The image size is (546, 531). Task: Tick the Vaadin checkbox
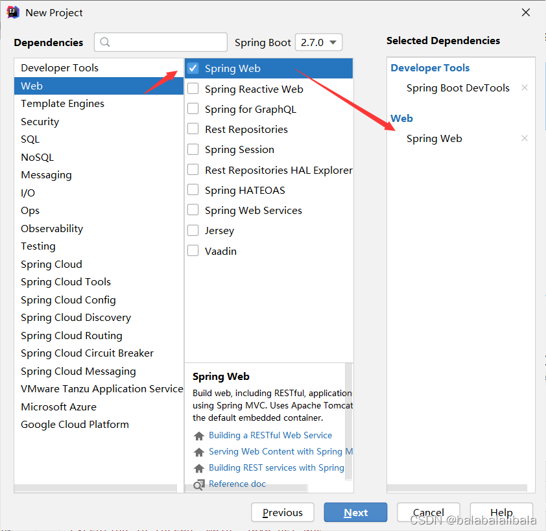193,251
